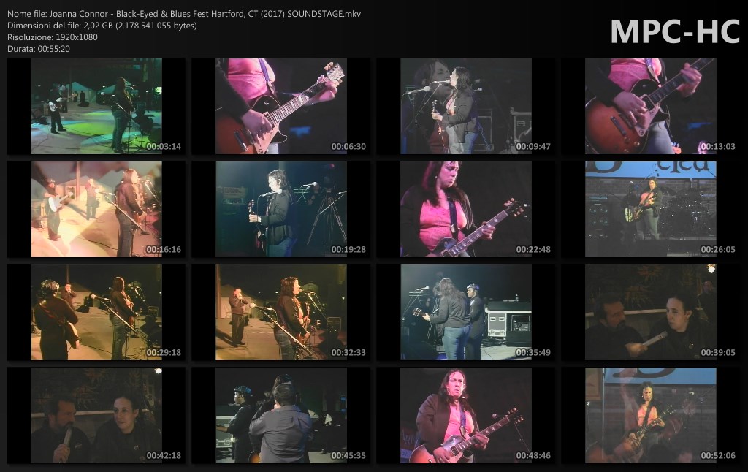Select the thumbnail timestamped 00:32:33
Image resolution: width=748 pixels, height=472 pixels.
(280, 313)
